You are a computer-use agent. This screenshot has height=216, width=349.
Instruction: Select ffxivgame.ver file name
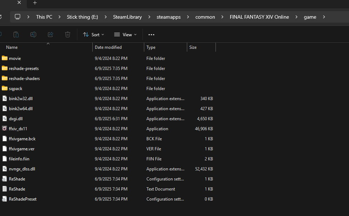pos(21,149)
